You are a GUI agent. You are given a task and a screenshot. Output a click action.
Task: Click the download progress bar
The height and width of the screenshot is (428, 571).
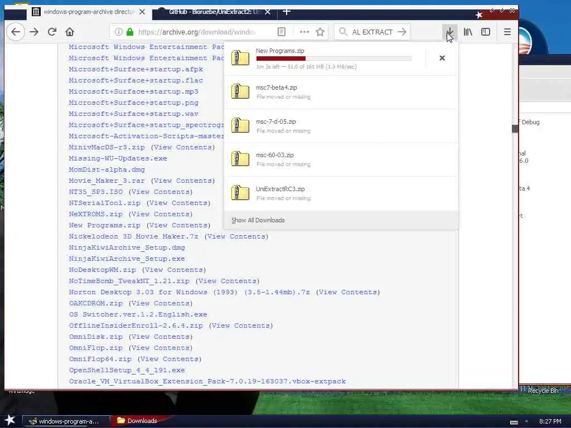pyautogui.click(x=334, y=59)
